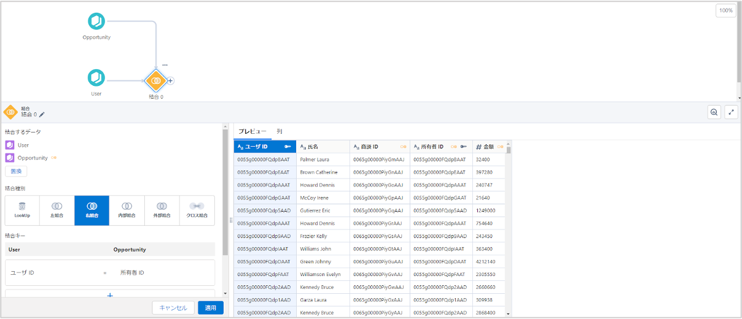Select the ユーザ ID column header

265,147
